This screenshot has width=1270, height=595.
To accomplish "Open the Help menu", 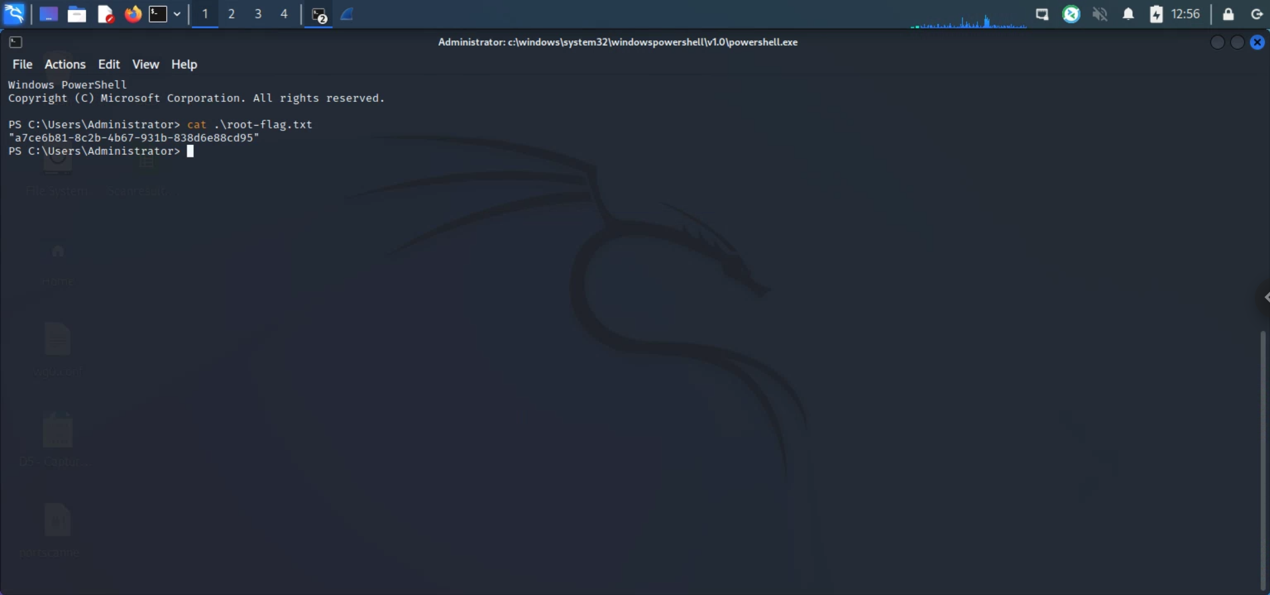I will [x=184, y=64].
